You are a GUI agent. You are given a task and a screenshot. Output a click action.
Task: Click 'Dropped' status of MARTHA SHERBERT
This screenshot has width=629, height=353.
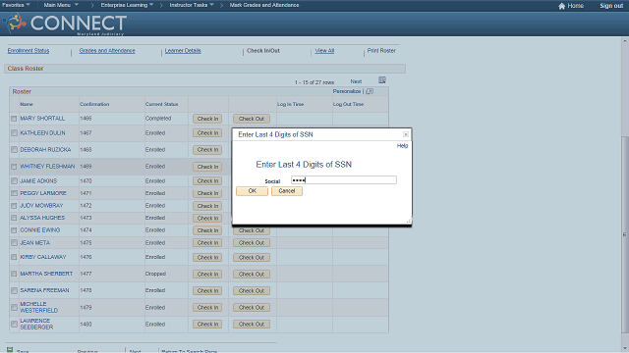155,274
